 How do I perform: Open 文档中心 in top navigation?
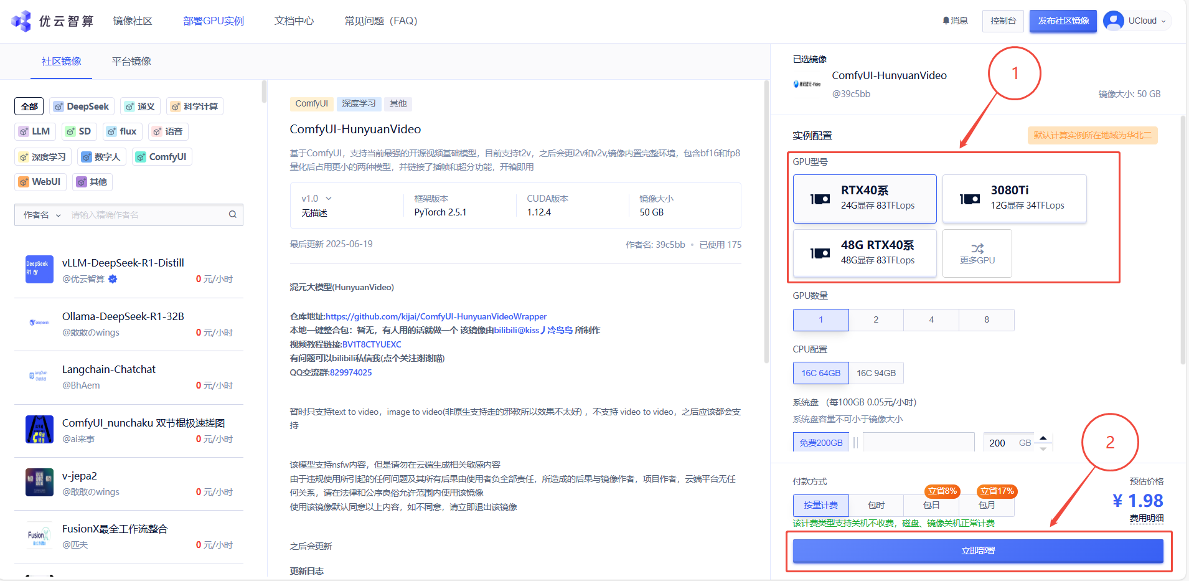294,21
